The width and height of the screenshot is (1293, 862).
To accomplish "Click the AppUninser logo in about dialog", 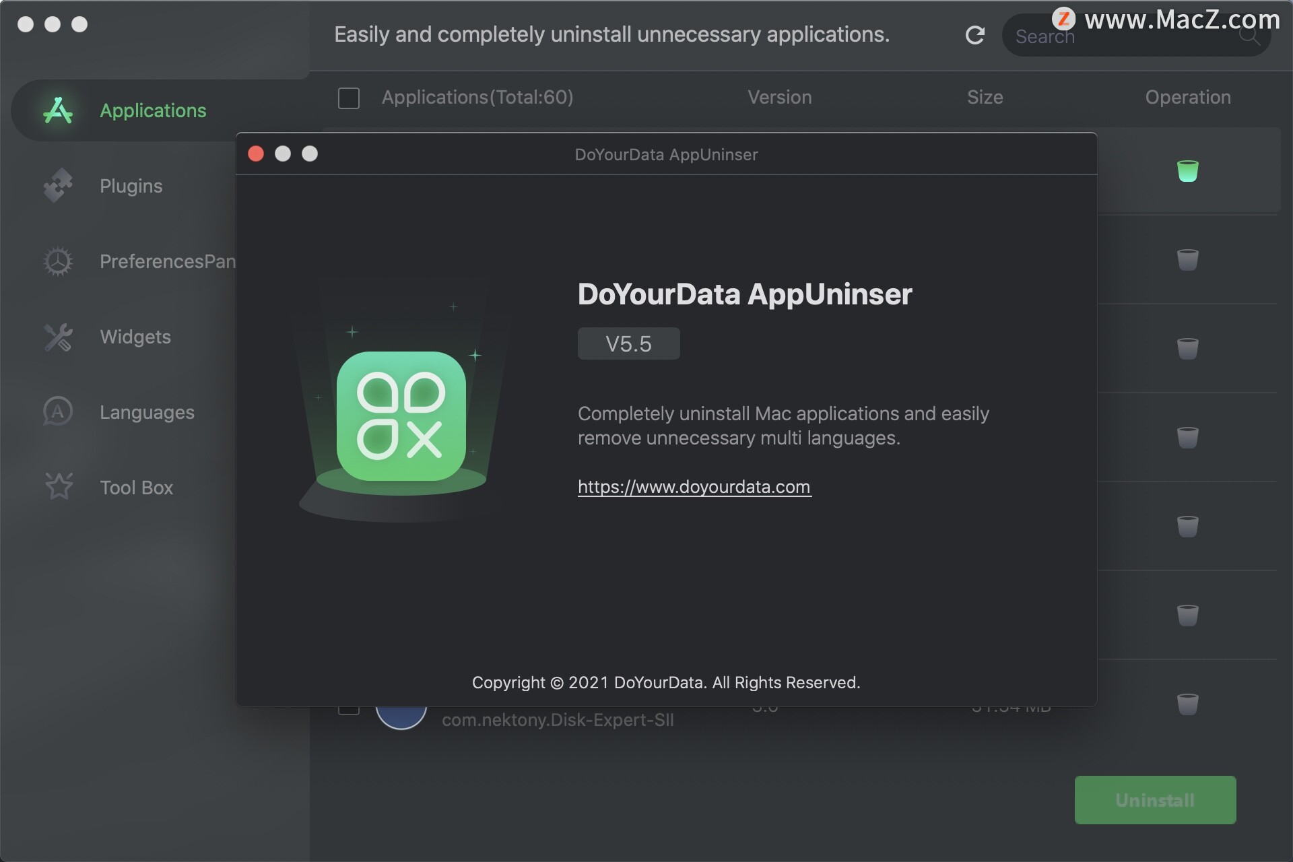I will tap(401, 416).
